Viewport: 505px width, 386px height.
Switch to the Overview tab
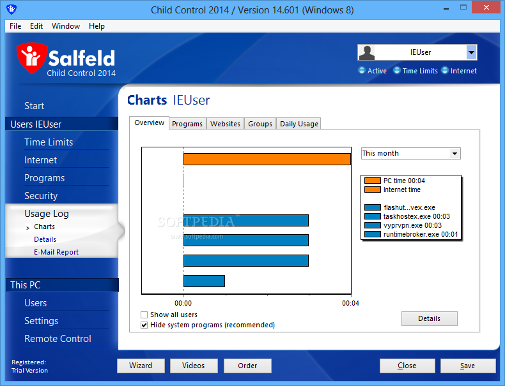[x=149, y=122]
